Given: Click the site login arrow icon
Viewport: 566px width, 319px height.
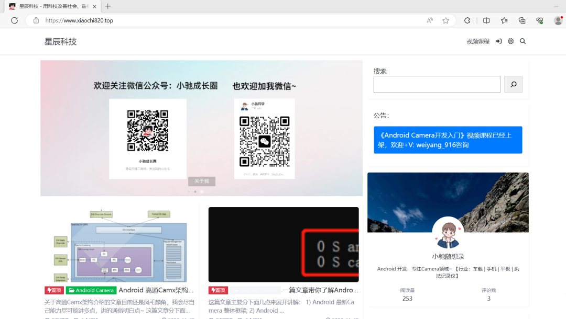Looking at the screenshot, I should click(499, 41).
